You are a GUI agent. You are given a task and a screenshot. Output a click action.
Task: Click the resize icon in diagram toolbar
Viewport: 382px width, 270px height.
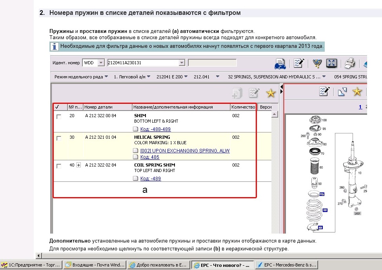coord(342,92)
